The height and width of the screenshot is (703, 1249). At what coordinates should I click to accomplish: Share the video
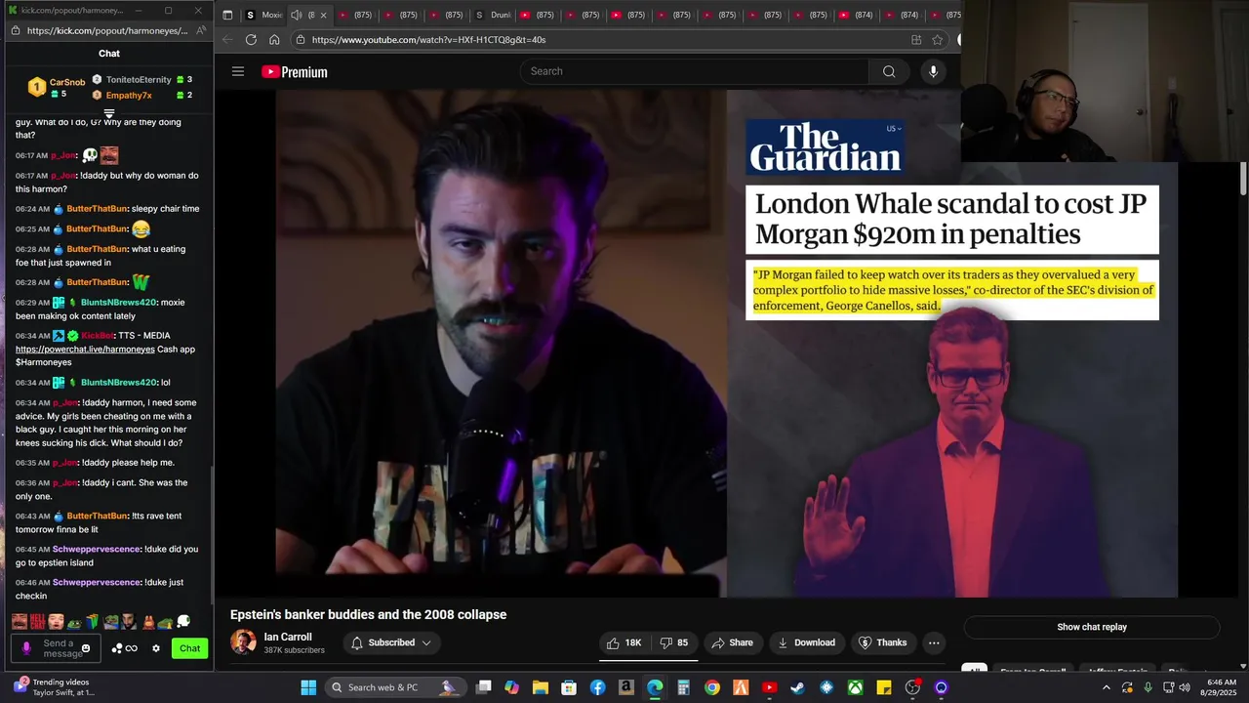733,642
